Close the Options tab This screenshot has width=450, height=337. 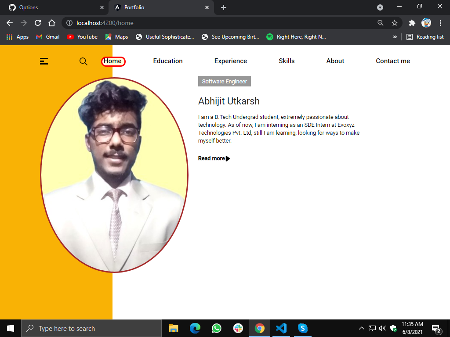pos(102,7)
